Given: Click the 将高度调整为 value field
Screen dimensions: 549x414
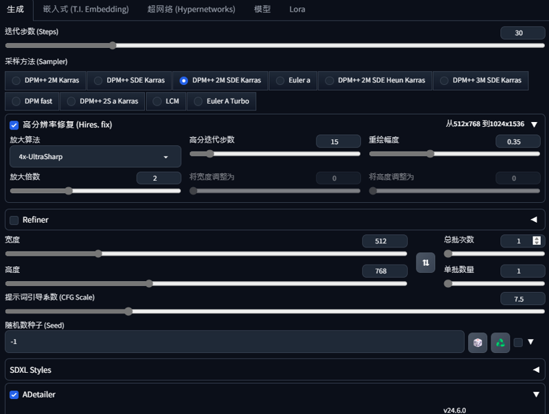Looking at the screenshot, I should click(518, 178).
